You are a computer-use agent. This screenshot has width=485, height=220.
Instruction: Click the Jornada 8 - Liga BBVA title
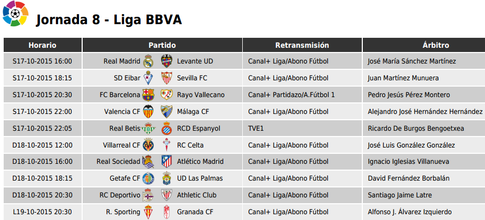tap(109, 20)
